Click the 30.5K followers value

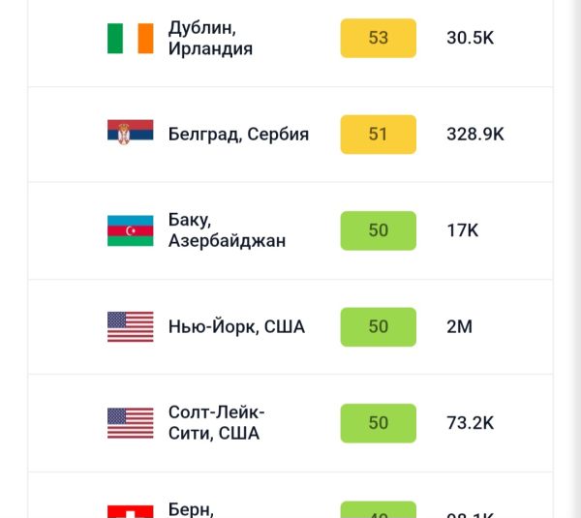471,39
